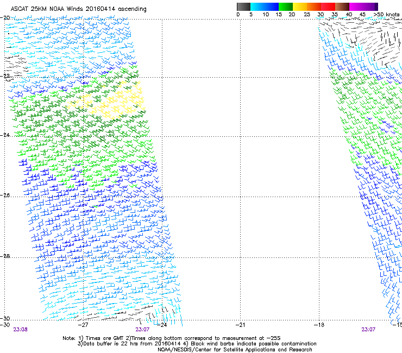
Task: Click the cyan 5-10 knots legend segment
Action: click(257, 7)
